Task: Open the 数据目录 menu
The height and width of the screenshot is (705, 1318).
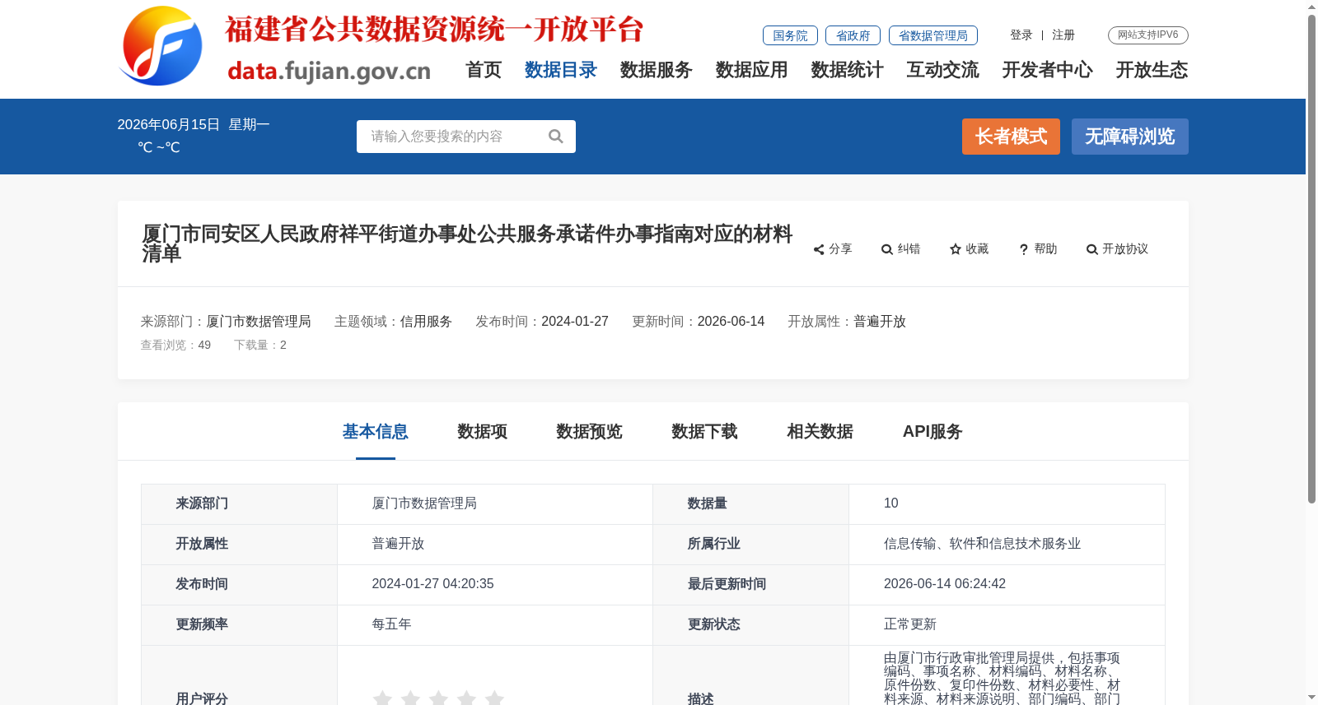Action: click(x=561, y=70)
